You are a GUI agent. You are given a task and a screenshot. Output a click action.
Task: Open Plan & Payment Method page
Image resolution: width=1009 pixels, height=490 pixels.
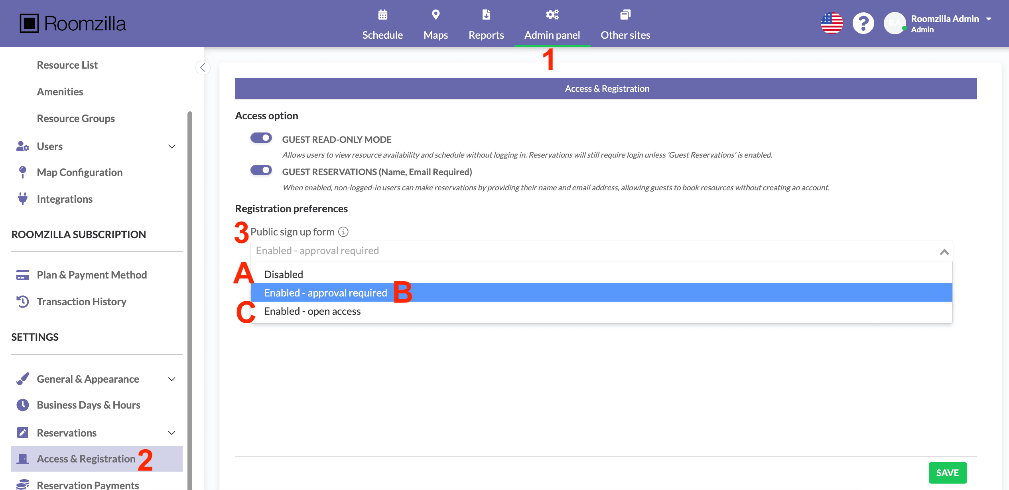pyautogui.click(x=92, y=275)
